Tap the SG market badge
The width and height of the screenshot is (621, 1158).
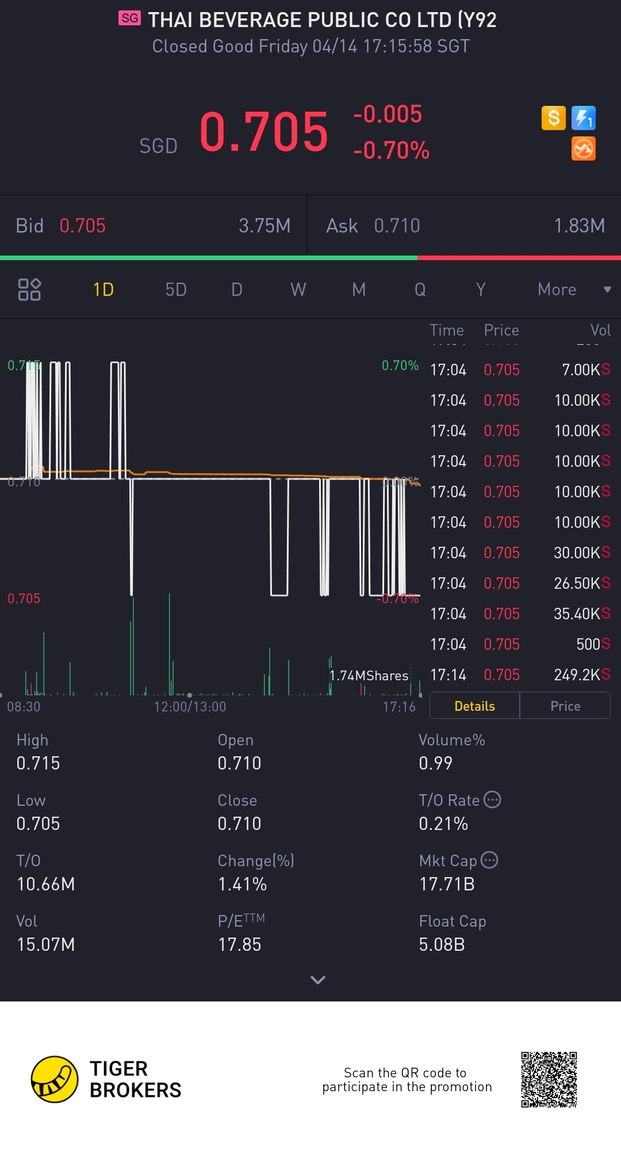click(x=130, y=18)
